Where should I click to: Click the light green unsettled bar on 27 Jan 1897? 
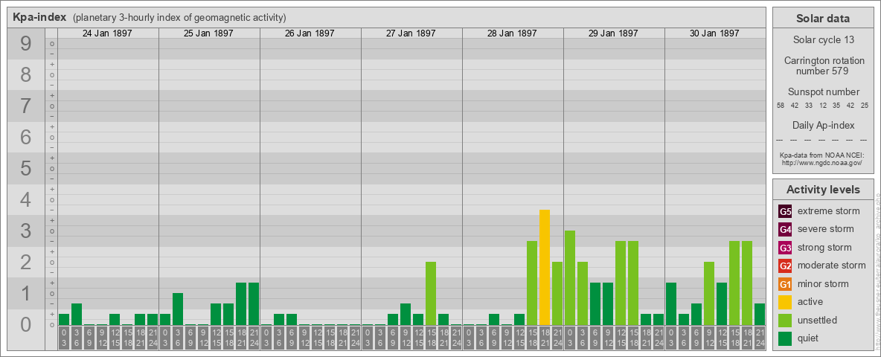[x=431, y=294]
